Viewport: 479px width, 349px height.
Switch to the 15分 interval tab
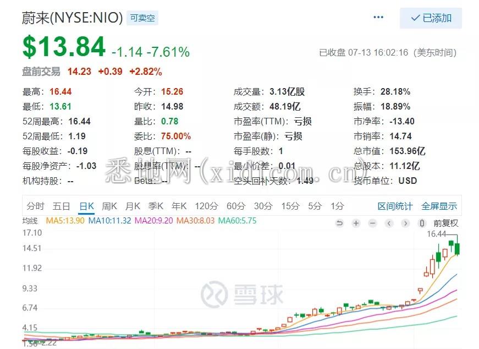[x=290, y=206]
